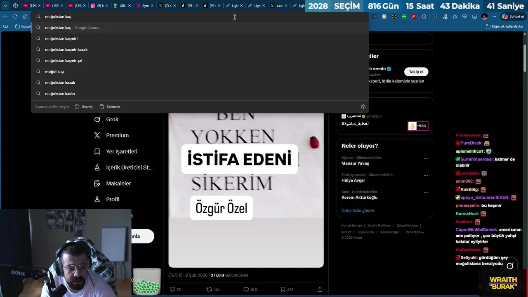This screenshot has width=528, height=297.
Task: Open Yer İşaretleri bookmarks
Action: coord(116,151)
